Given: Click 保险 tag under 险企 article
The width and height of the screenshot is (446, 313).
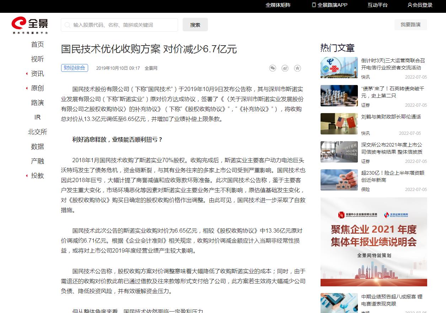Looking at the screenshot, I should (365, 190).
